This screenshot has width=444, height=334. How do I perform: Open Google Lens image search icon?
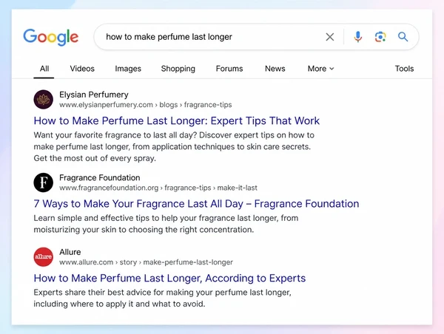coord(380,37)
